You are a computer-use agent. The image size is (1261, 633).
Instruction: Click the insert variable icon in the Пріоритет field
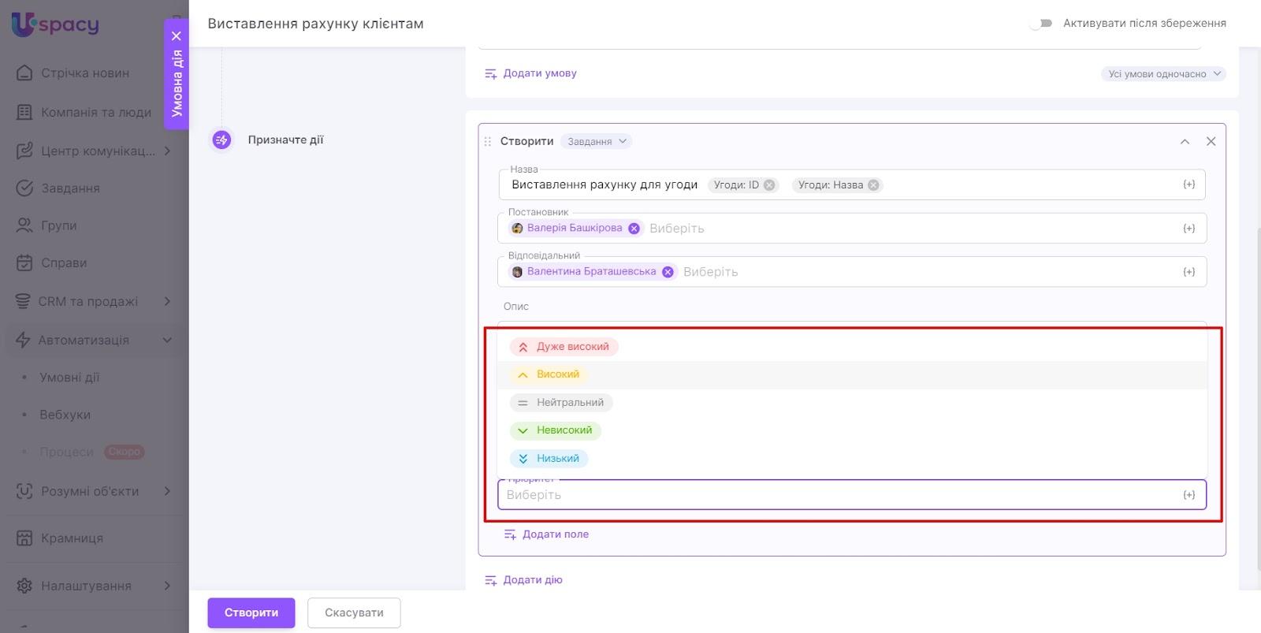click(x=1188, y=495)
